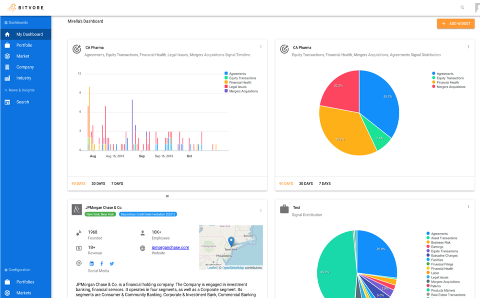
Task: Select 30 DAYS on timeline widget
Action: pos(98,184)
